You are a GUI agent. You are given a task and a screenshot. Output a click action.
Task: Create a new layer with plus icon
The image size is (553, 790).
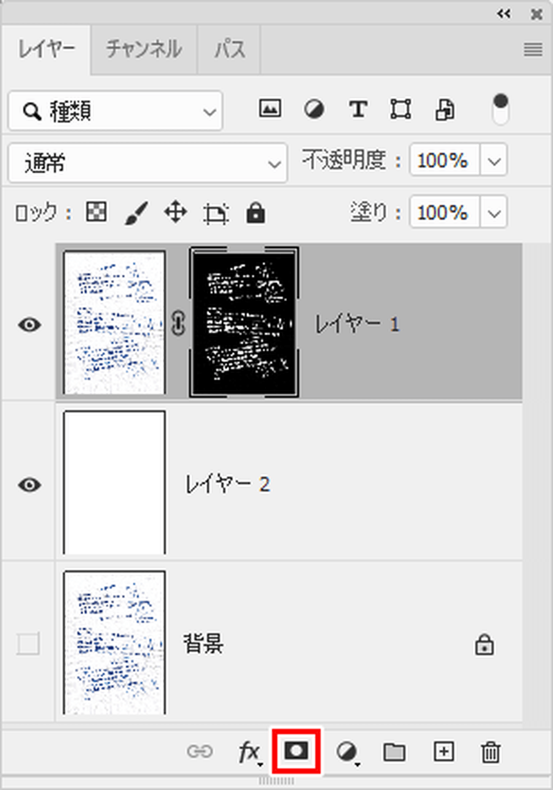click(444, 751)
